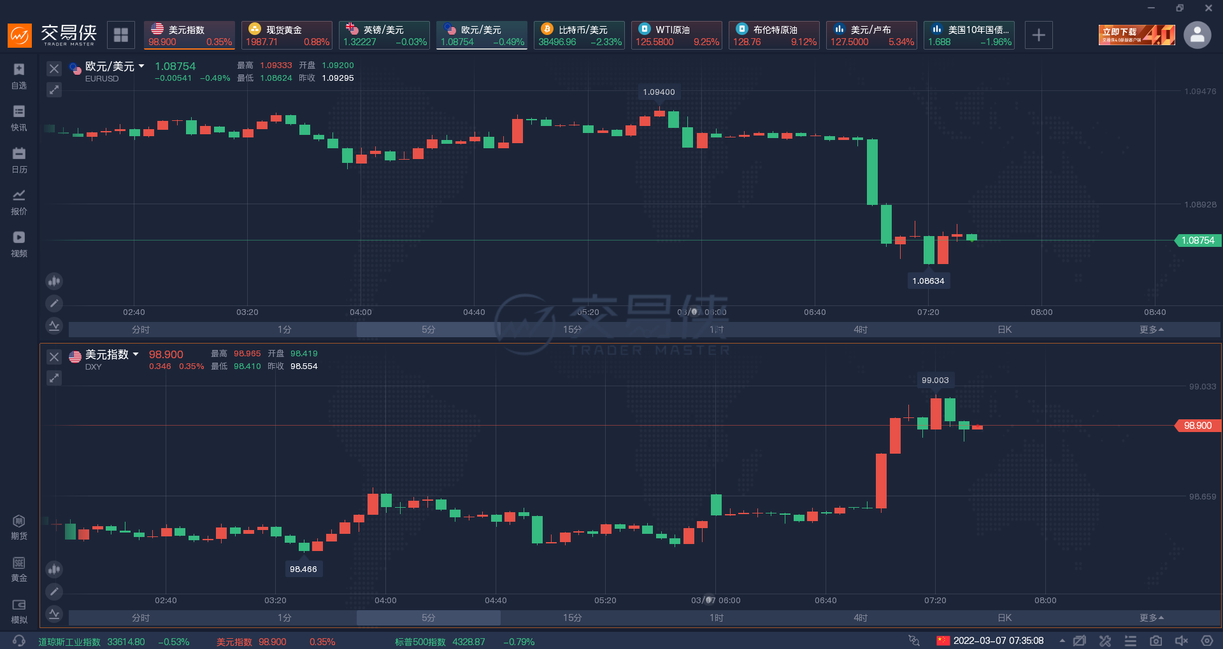
Task: Click the China flag date-time display
Action: click(x=991, y=641)
